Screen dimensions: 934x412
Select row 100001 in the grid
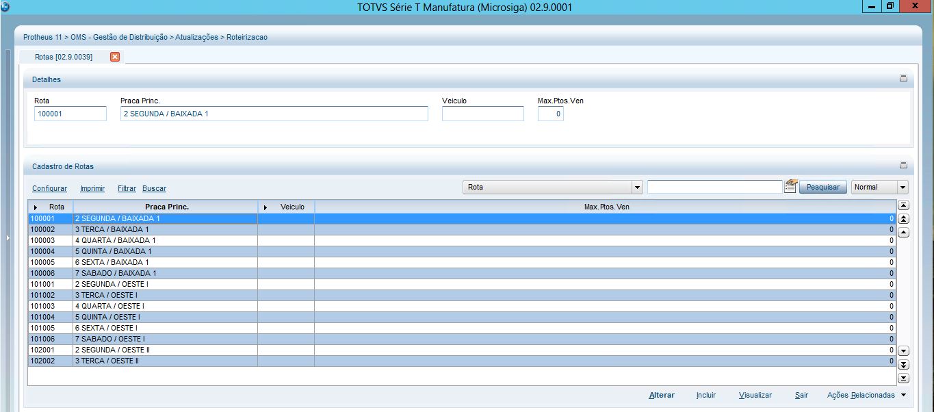tap(462, 218)
